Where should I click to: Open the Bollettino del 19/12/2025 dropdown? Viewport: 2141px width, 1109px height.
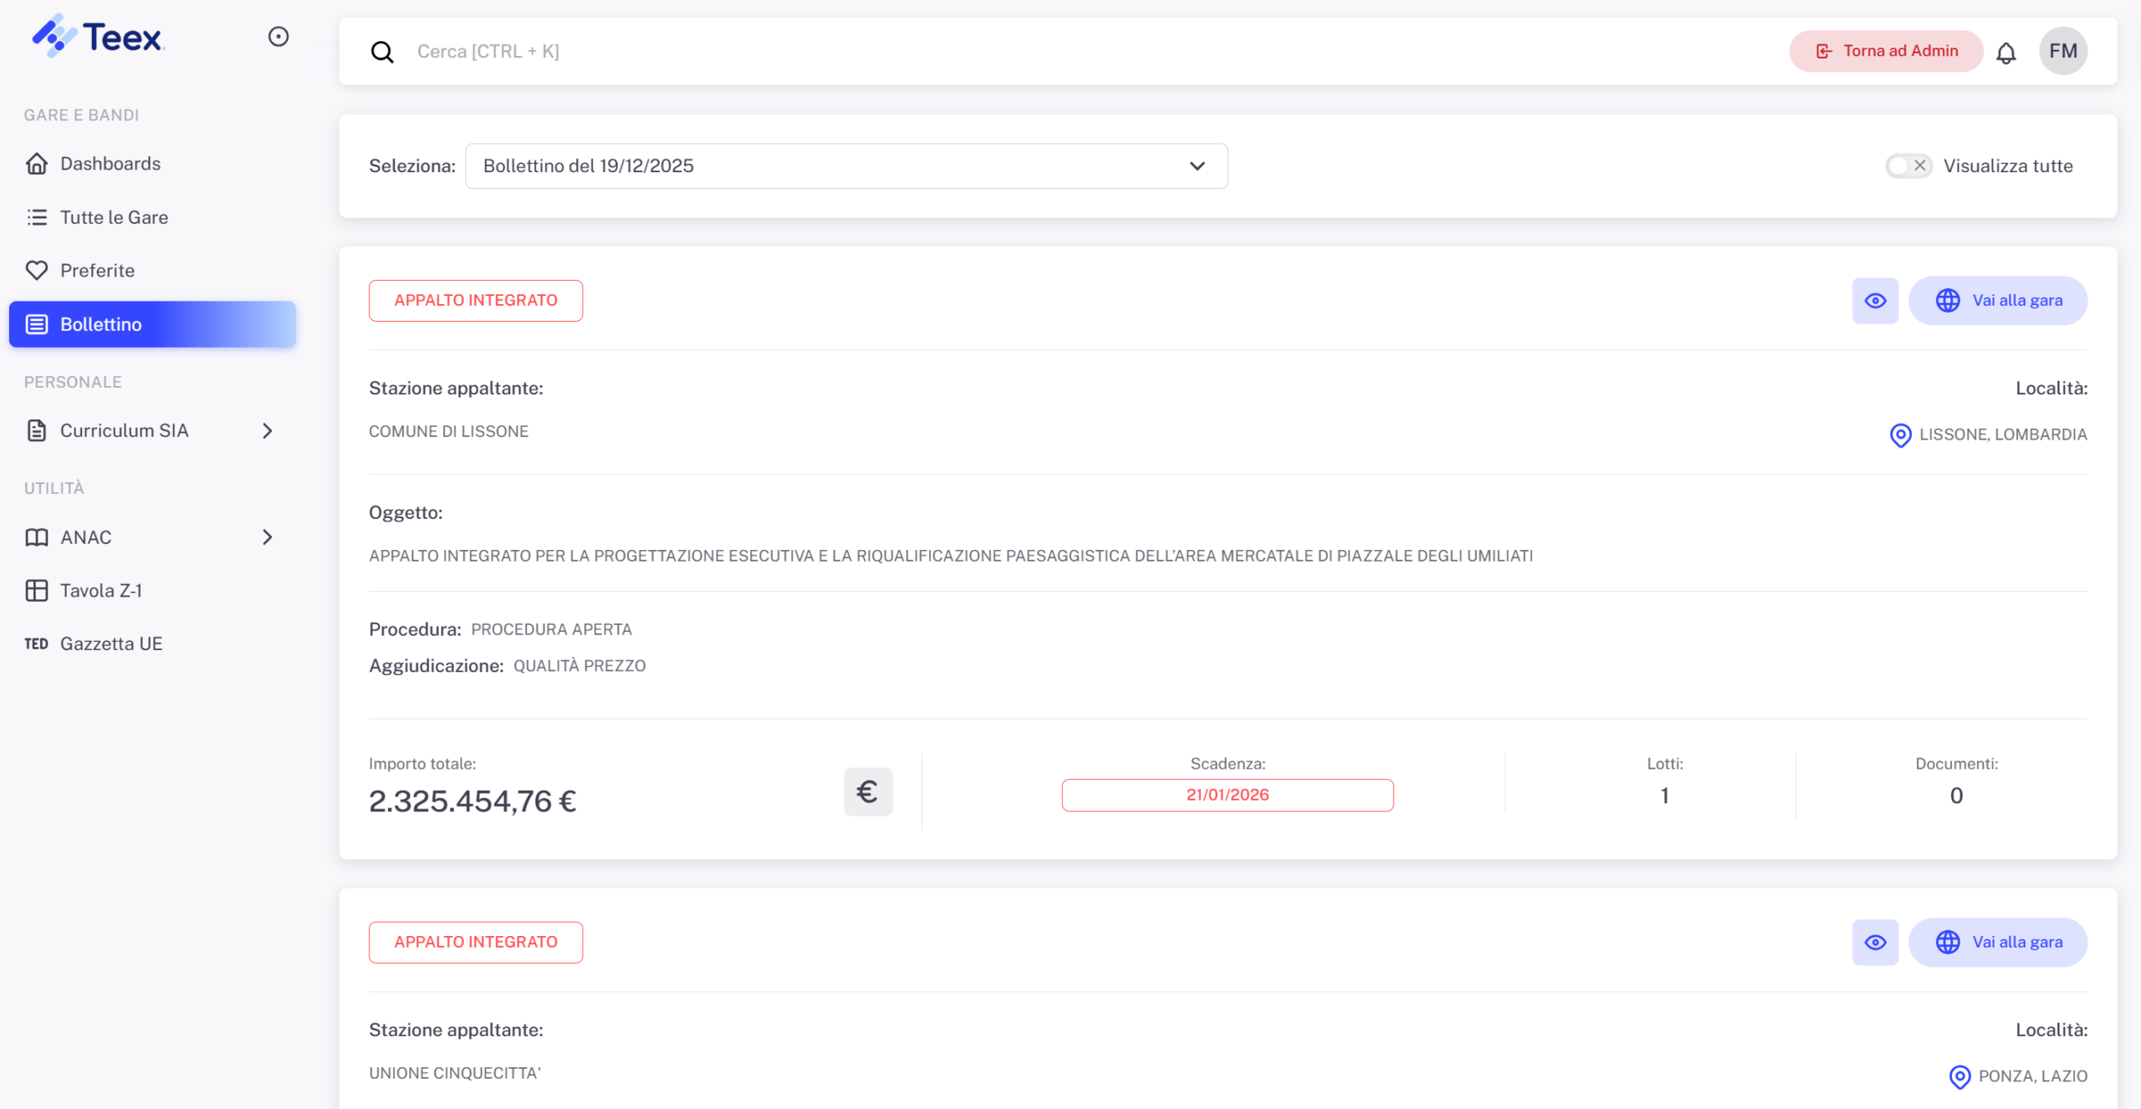[x=846, y=165]
